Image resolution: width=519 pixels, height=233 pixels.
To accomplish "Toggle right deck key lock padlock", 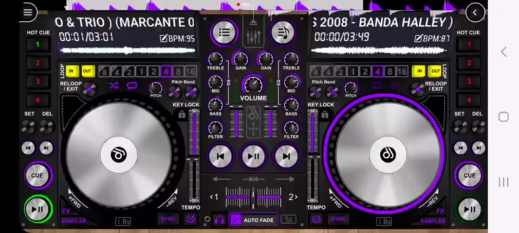I will (325, 115).
